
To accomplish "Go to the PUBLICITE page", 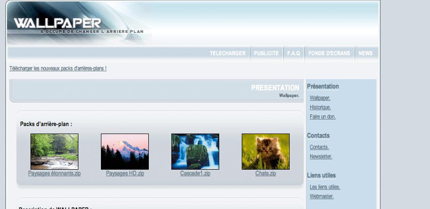I will point(266,53).
